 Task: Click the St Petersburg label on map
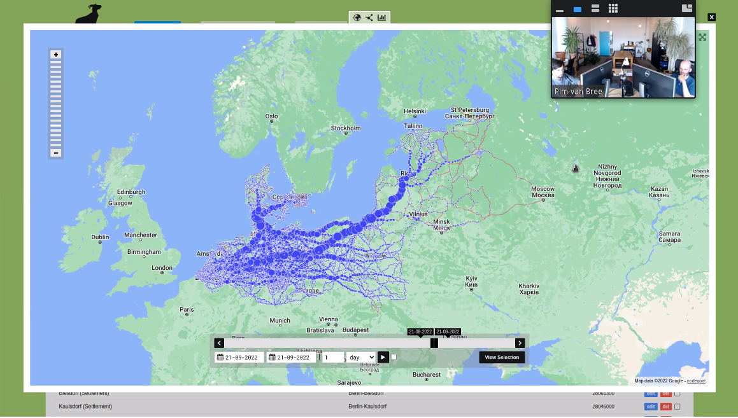[470, 113]
